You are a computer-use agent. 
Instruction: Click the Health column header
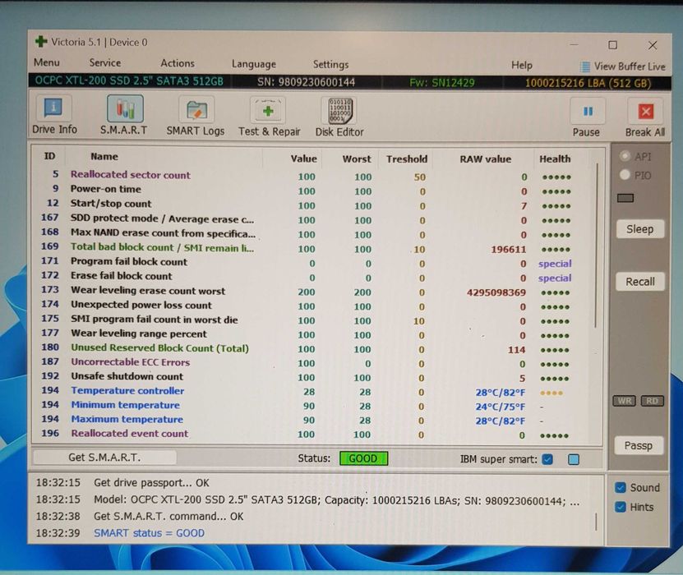[555, 159]
